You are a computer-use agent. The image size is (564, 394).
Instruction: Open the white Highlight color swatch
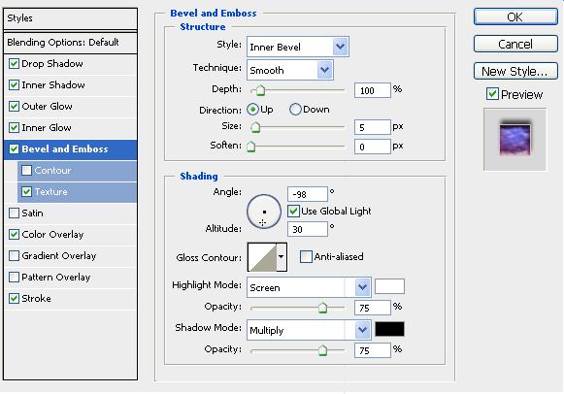click(x=389, y=286)
